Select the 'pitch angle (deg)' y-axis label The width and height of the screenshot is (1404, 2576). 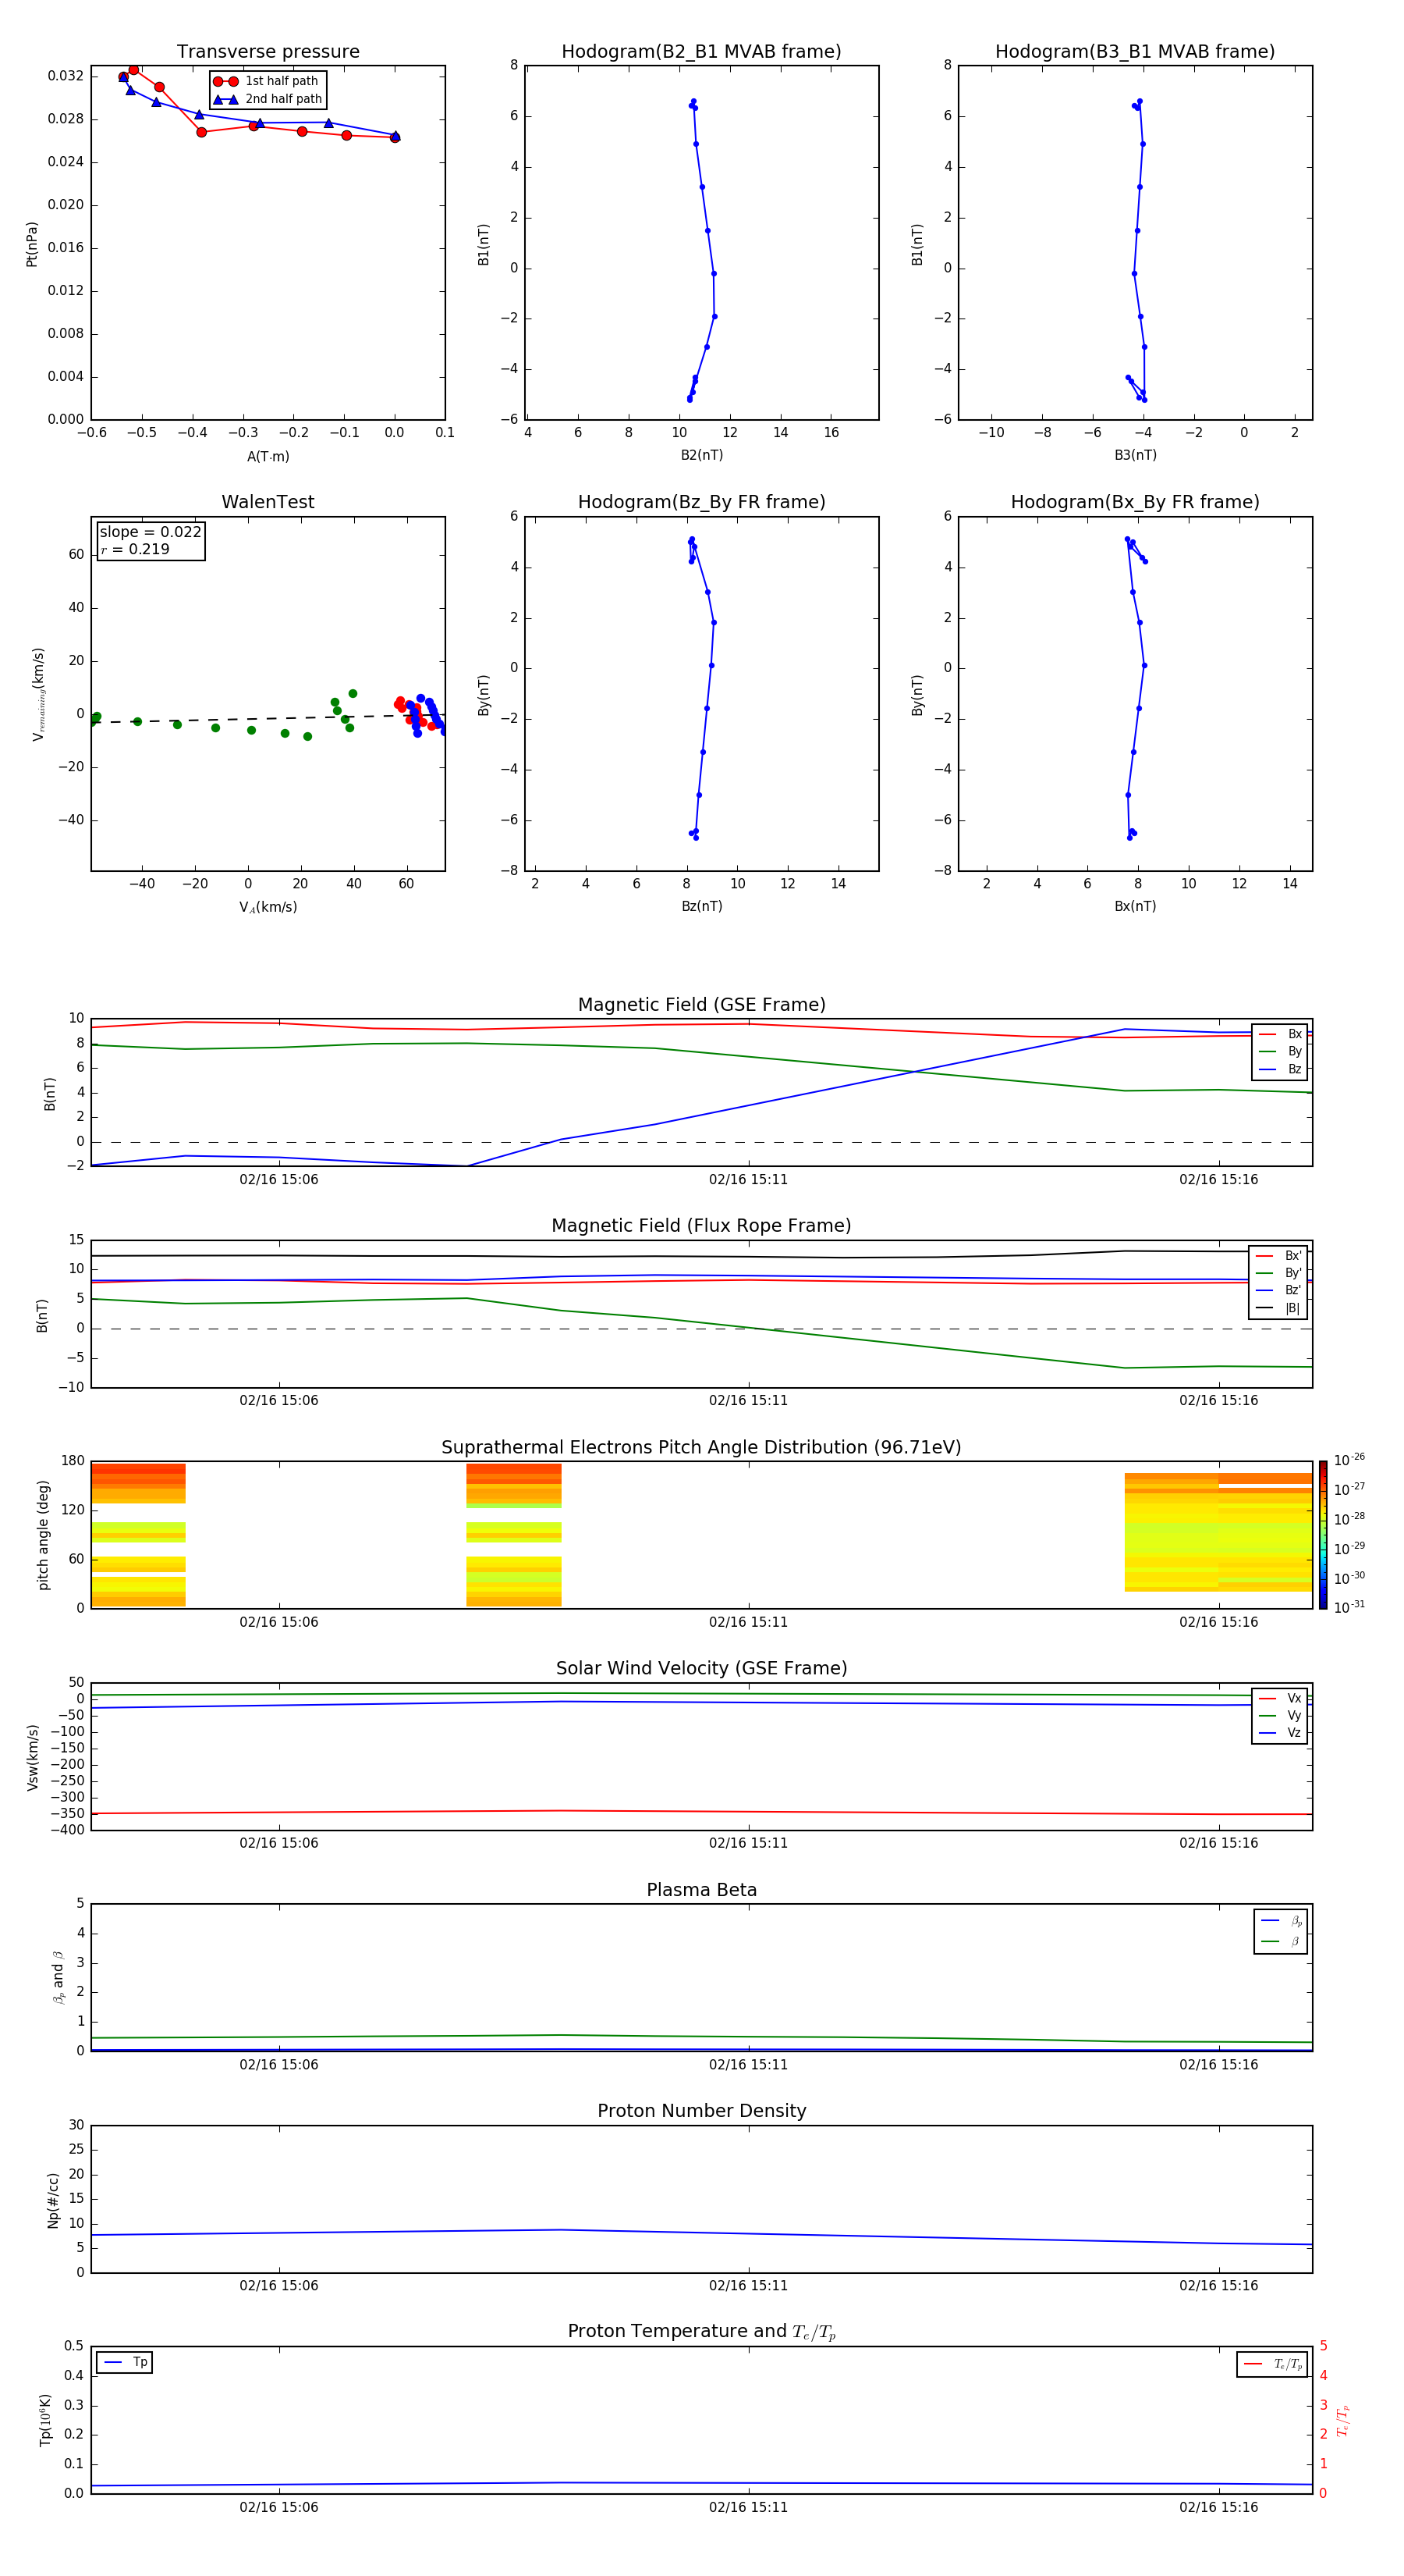[43, 1535]
